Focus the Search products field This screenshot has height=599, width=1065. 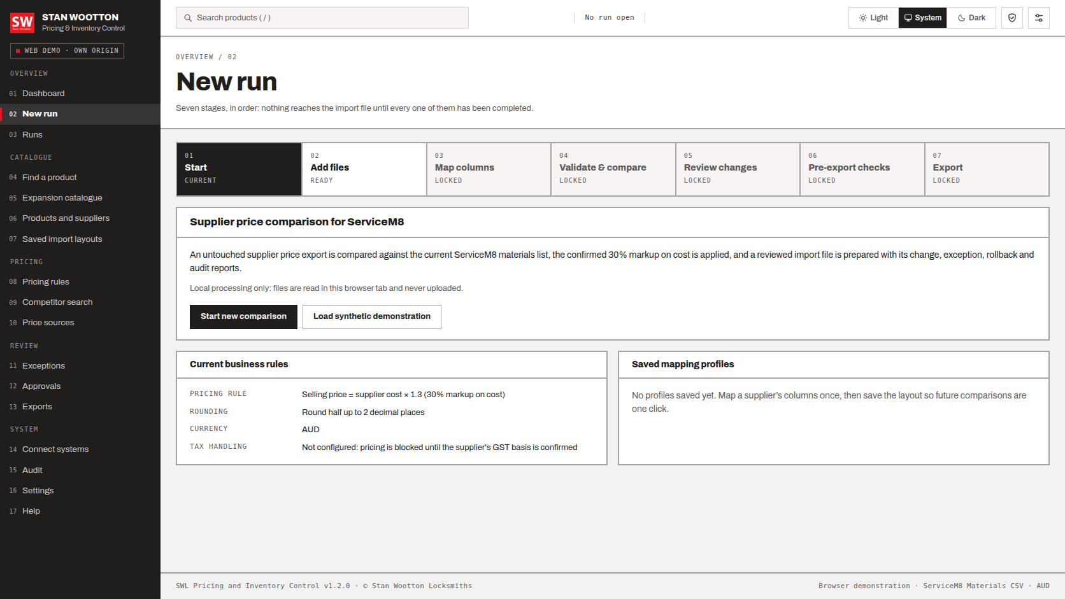pyautogui.click(x=322, y=18)
